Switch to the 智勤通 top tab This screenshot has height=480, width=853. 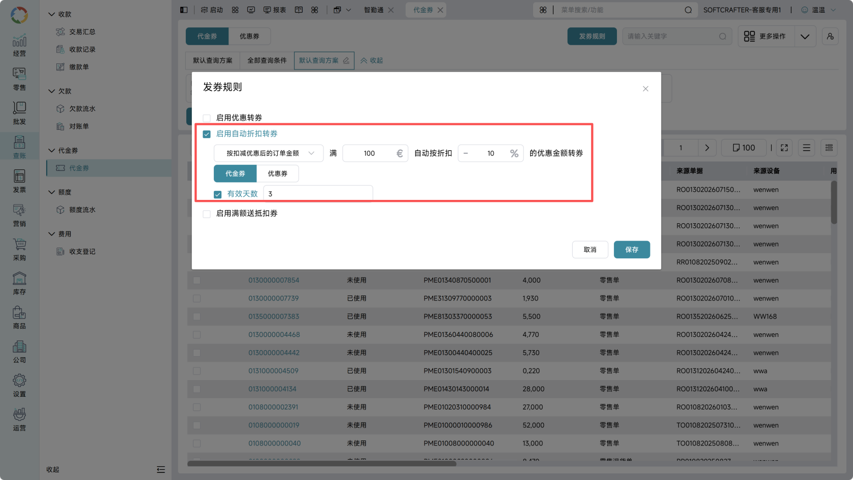point(374,10)
